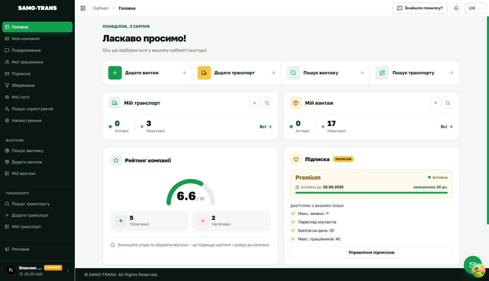Click the box icon beside Мій вантаж title
489x281 pixels.
point(296,103)
